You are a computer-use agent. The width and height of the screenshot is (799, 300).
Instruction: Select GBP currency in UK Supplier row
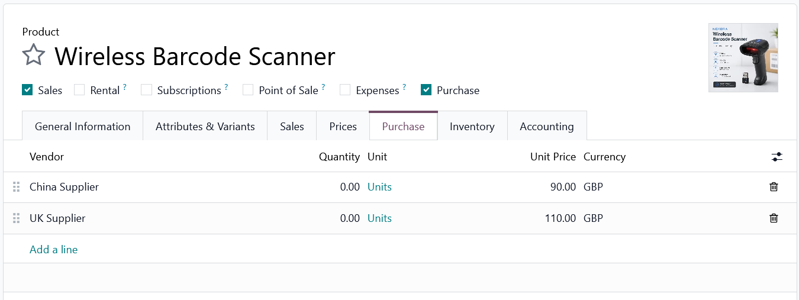(593, 218)
